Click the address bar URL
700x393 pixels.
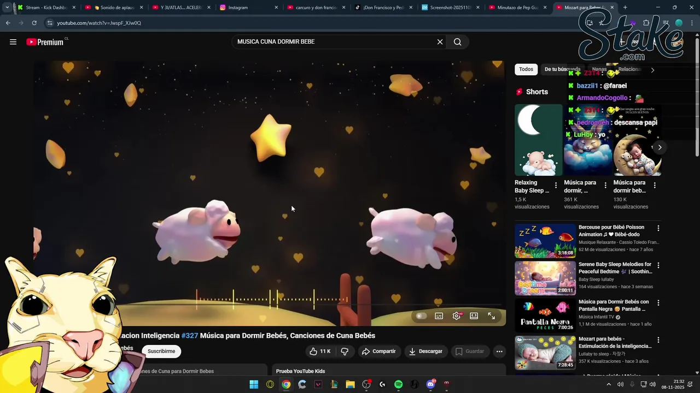(99, 23)
